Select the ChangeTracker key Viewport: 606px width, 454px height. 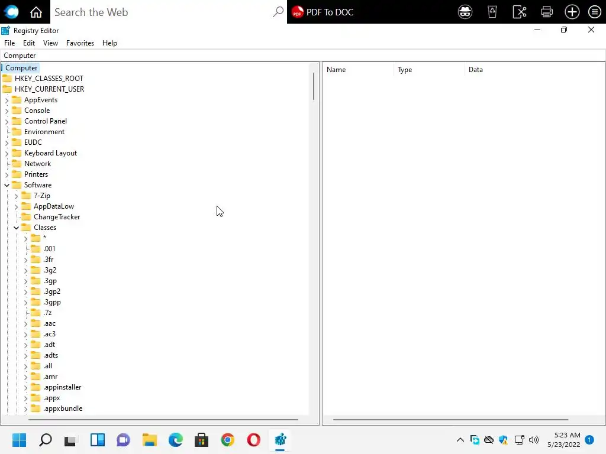(x=57, y=217)
